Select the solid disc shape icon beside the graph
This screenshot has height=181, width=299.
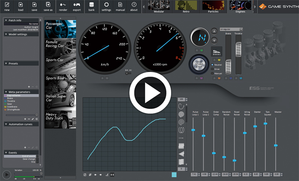click(x=181, y=114)
